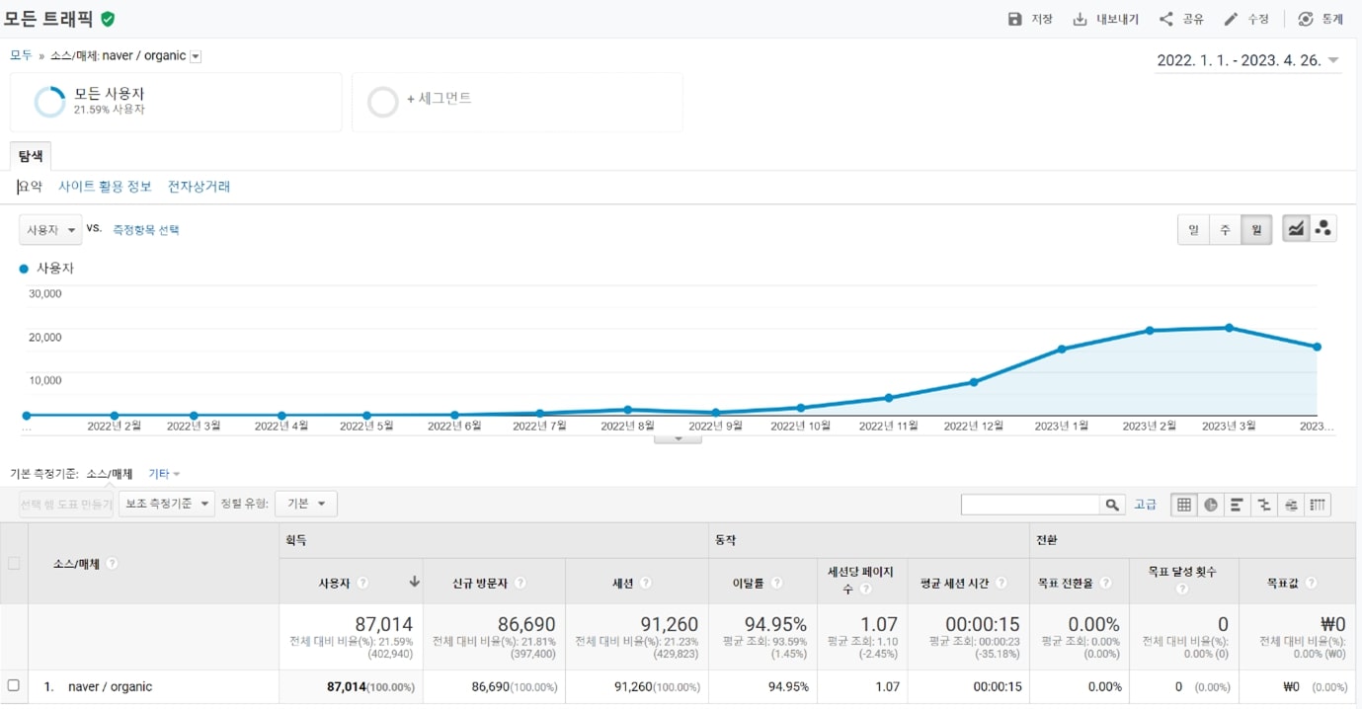Viewport: 1362px width, 709px height.
Task: Switch to motion chart view
Action: 1323,229
